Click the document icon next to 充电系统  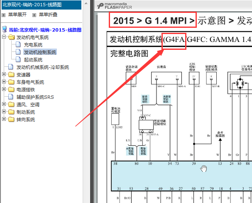18,44
